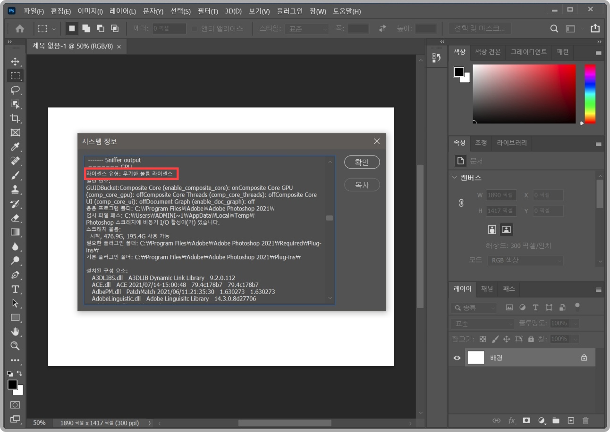Open the History panel icon

click(x=437, y=57)
